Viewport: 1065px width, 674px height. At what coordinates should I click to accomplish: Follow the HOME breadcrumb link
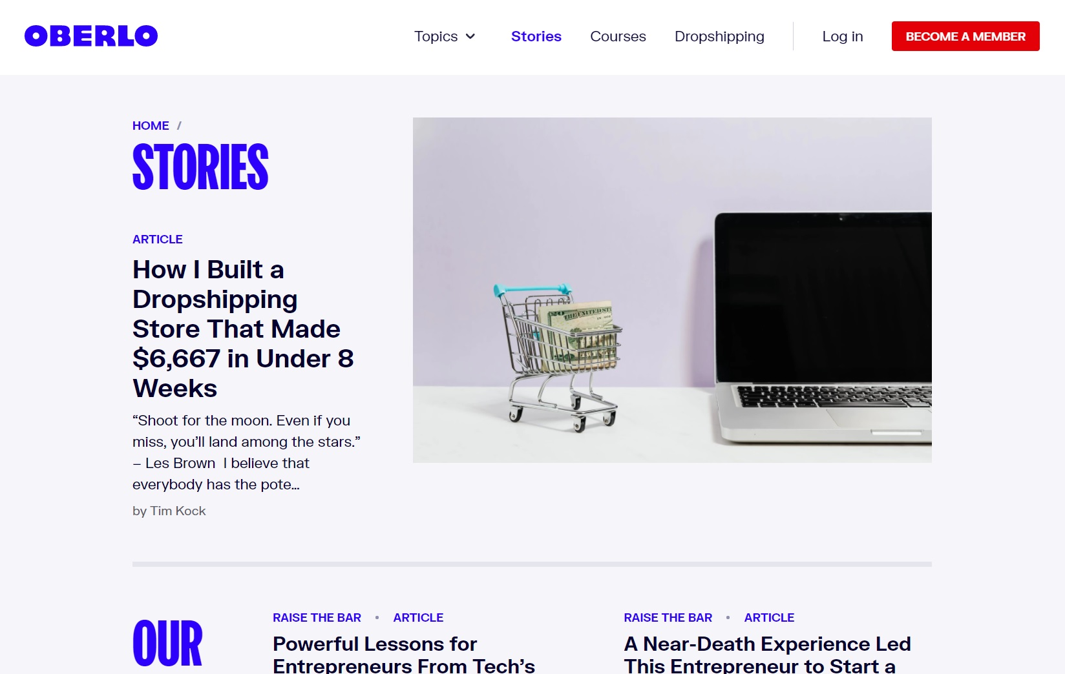coord(151,126)
